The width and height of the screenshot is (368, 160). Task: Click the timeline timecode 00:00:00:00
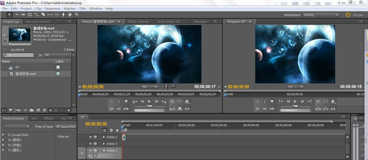click(x=96, y=124)
